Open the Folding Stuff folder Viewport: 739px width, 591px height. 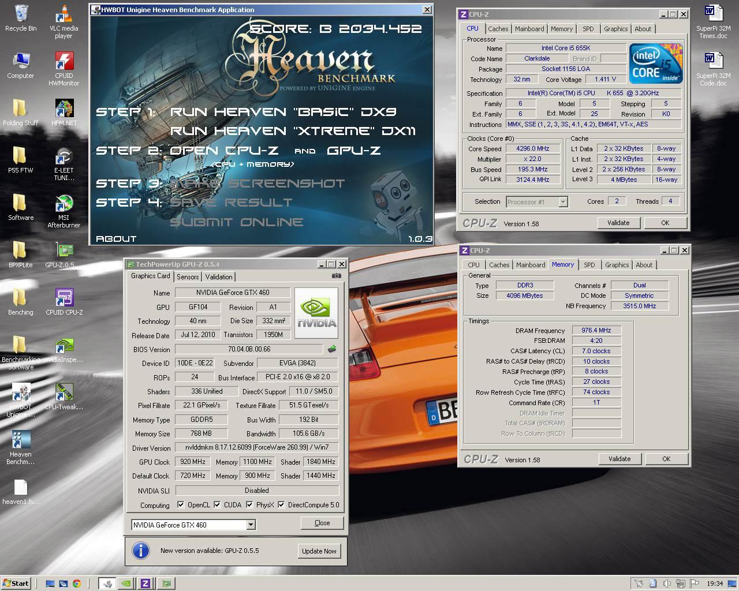(x=21, y=112)
